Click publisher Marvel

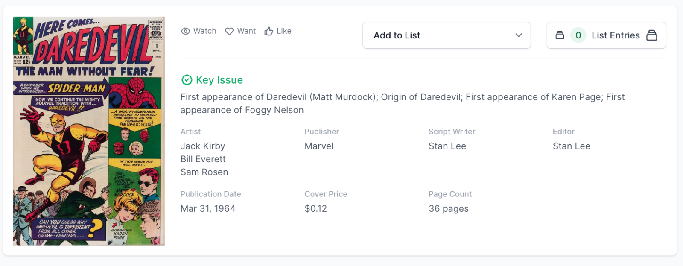[318, 146]
